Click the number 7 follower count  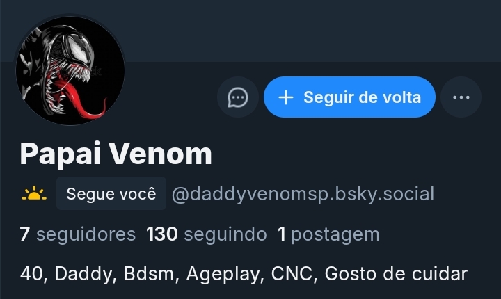tap(25, 234)
